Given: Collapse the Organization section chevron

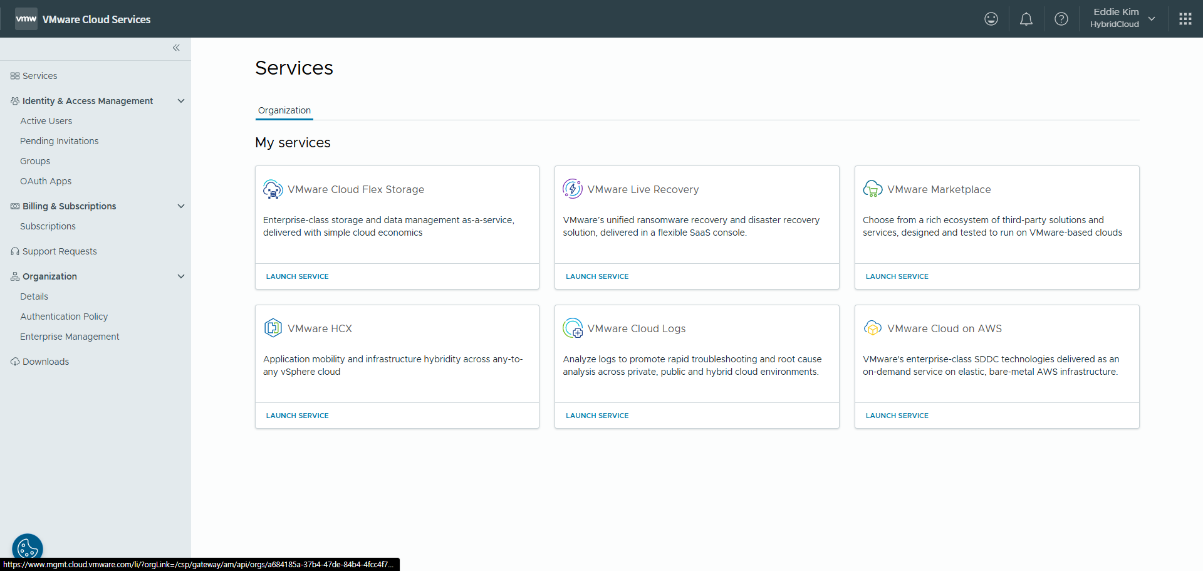Looking at the screenshot, I should (x=181, y=276).
